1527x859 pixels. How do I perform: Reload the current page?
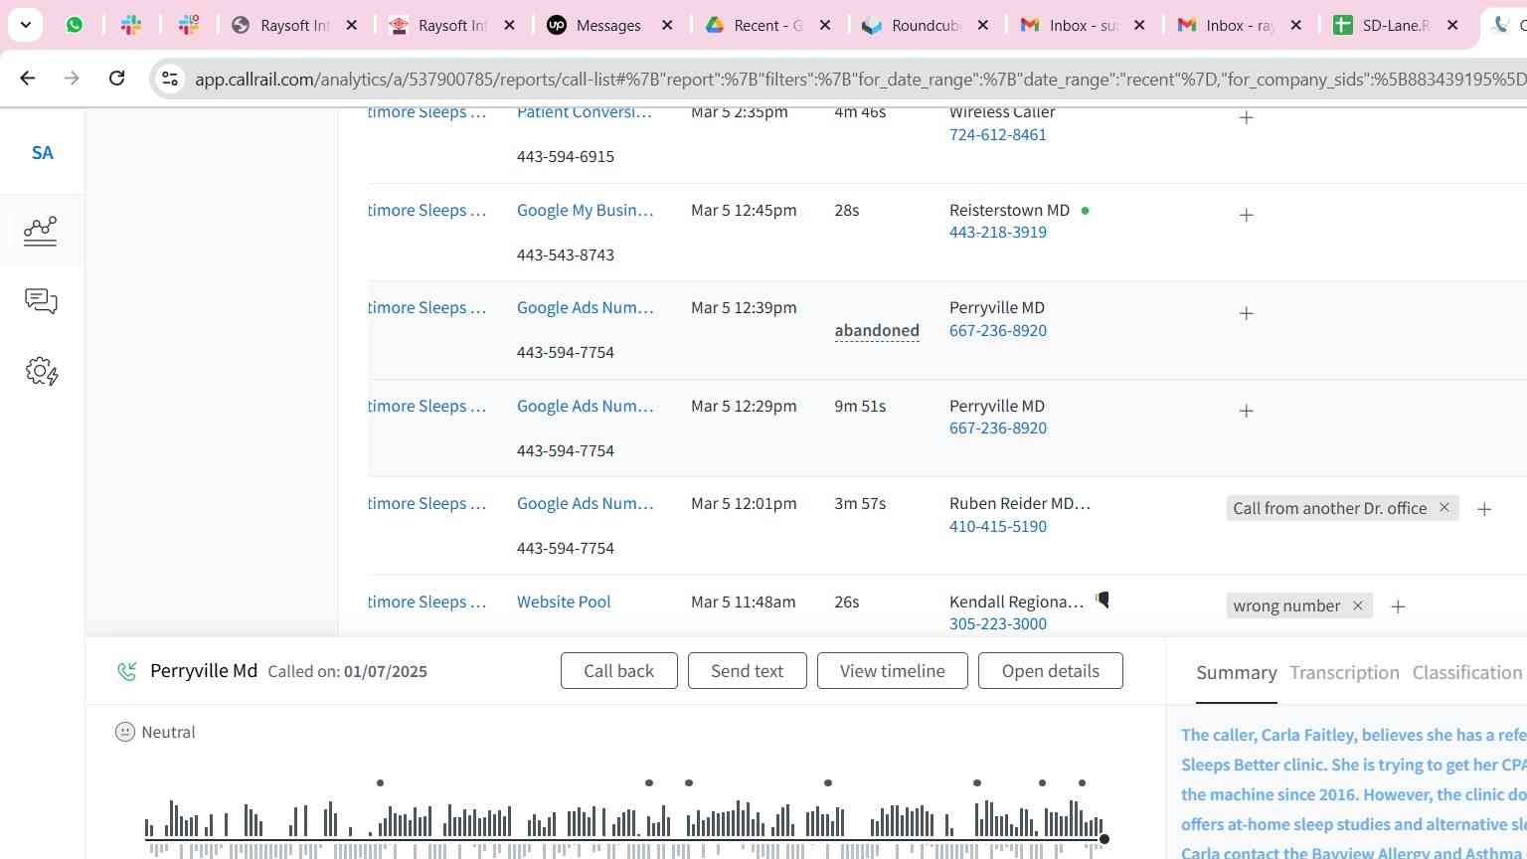116,78
